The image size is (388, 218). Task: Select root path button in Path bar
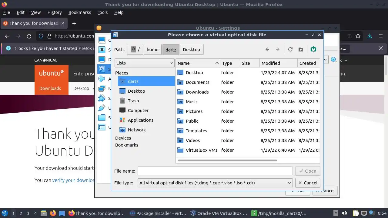[135, 50]
